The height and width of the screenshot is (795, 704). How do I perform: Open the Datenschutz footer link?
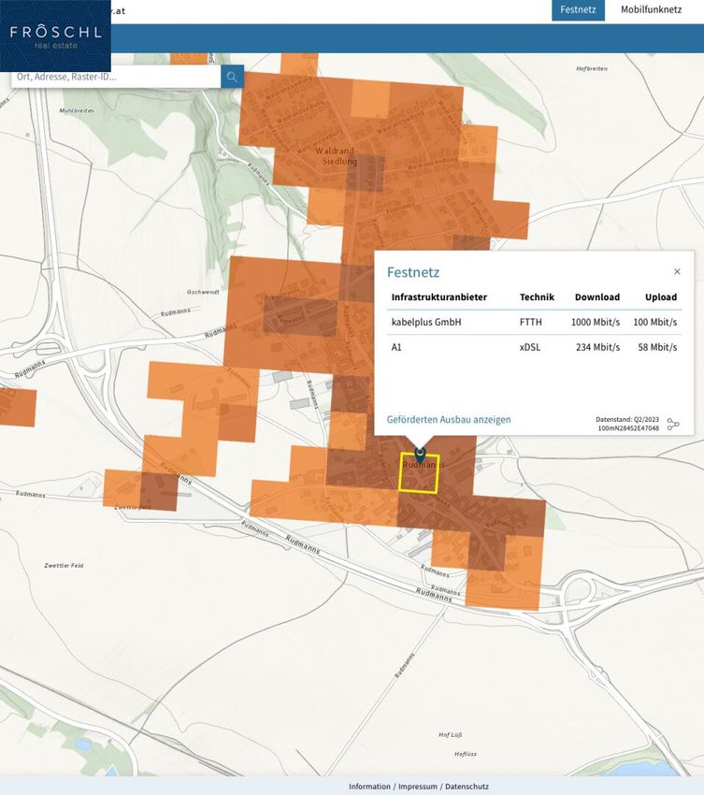466,787
